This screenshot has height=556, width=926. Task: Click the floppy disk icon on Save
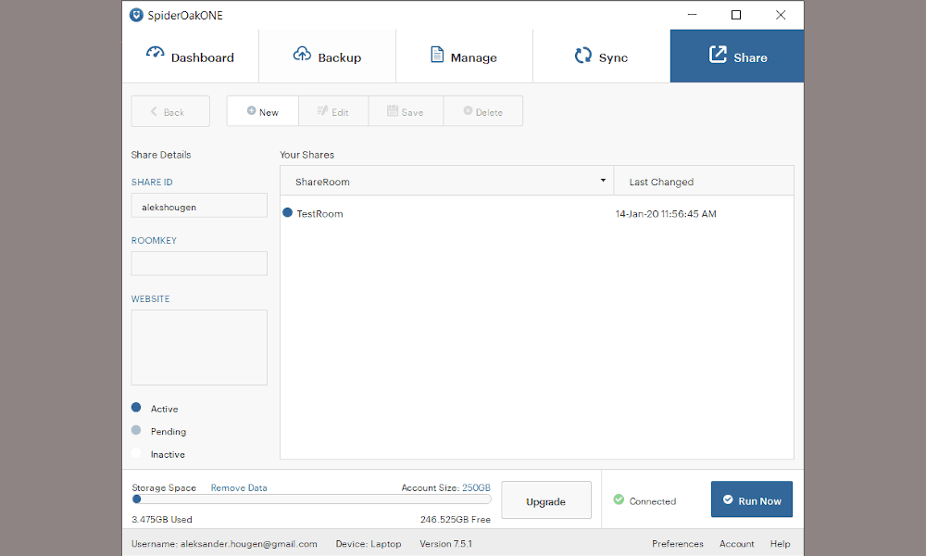pyautogui.click(x=392, y=110)
